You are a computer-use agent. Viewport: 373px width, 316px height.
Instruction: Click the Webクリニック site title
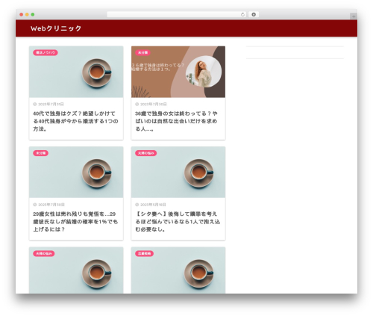click(x=56, y=28)
